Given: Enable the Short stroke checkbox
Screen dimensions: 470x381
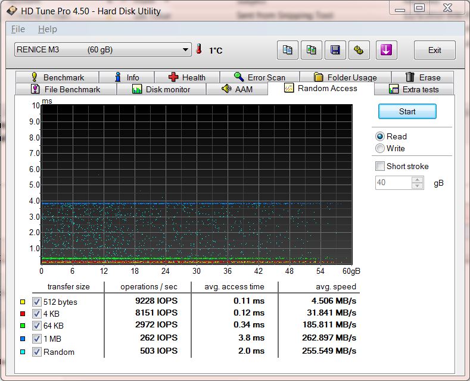Looking at the screenshot, I should 380,166.
